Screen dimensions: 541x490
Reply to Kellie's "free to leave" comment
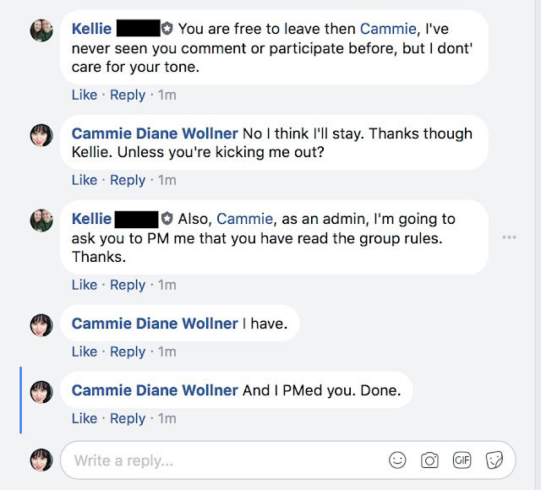point(128,95)
